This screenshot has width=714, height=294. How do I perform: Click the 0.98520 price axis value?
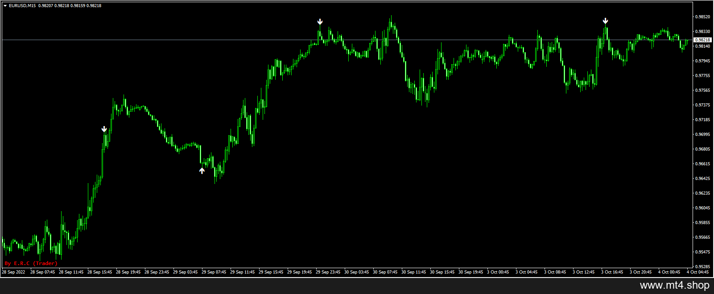pyautogui.click(x=703, y=17)
